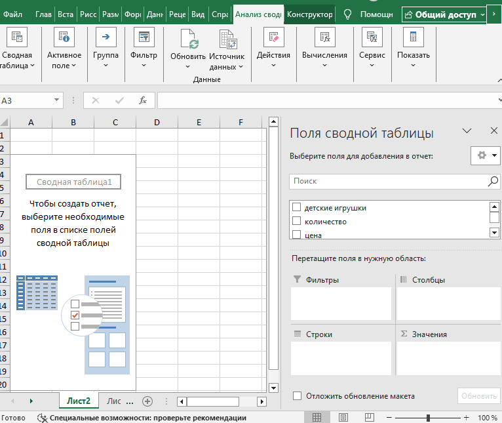Viewport: 502px width, 423px height.
Task: Open the Главная ribbon tab
Action: pyautogui.click(x=43, y=14)
